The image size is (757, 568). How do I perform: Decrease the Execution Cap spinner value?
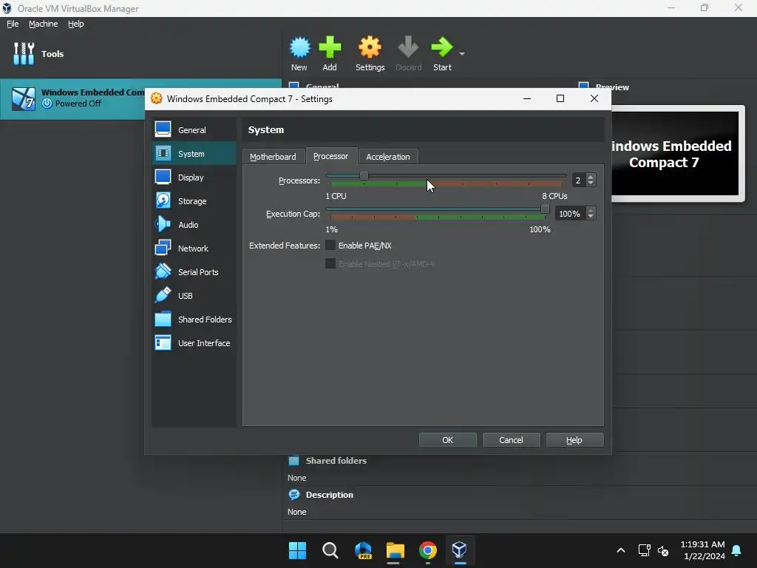pyautogui.click(x=591, y=217)
